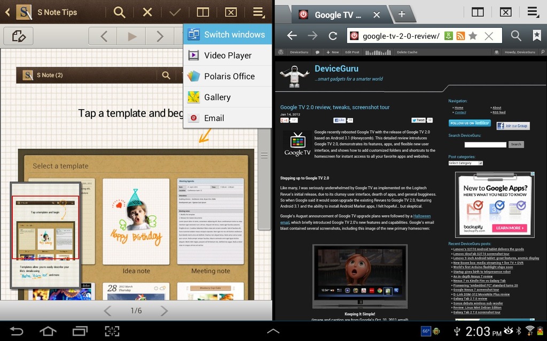Go to previous tip in S Note toolbar
The width and height of the screenshot is (547, 341).
point(104,36)
